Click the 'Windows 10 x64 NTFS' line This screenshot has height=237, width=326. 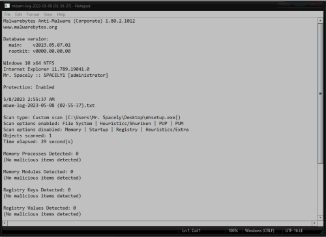tap(29, 63)
